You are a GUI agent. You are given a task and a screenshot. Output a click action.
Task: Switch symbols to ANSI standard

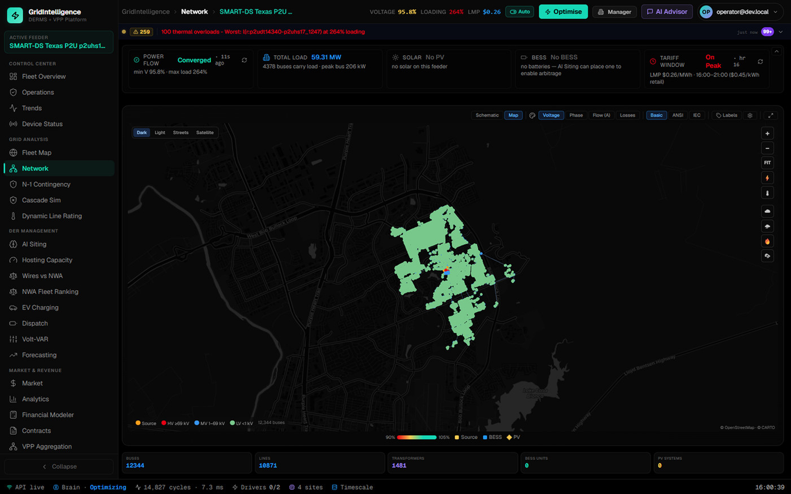[677, 115]
